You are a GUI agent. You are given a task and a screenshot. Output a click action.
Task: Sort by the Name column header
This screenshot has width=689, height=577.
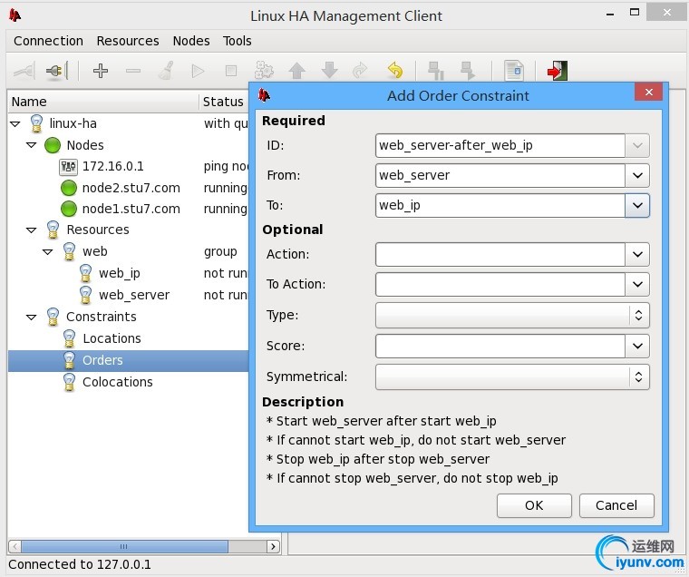tap(103, 102)
